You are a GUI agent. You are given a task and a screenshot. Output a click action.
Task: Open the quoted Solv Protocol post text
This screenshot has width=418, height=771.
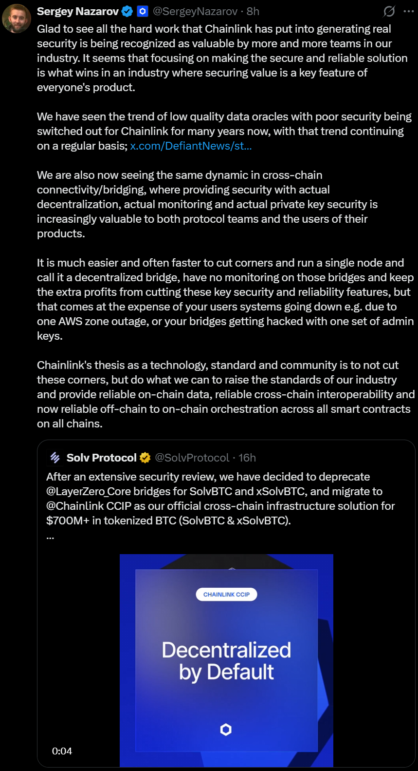[220, 499]
